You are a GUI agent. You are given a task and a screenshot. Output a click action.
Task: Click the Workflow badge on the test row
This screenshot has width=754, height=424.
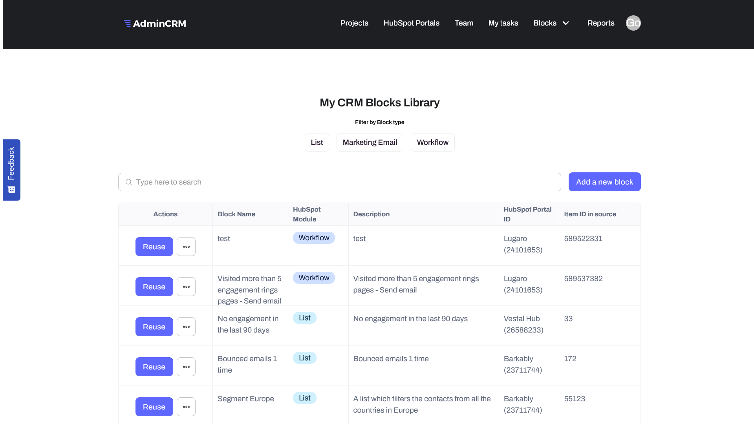pos(314,238)
